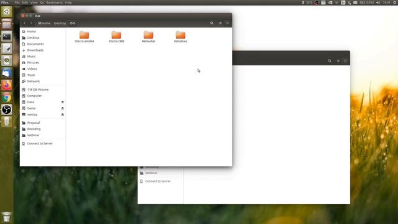Open the Help menu
Screen dimensions: 398x224
pos(68,2)
